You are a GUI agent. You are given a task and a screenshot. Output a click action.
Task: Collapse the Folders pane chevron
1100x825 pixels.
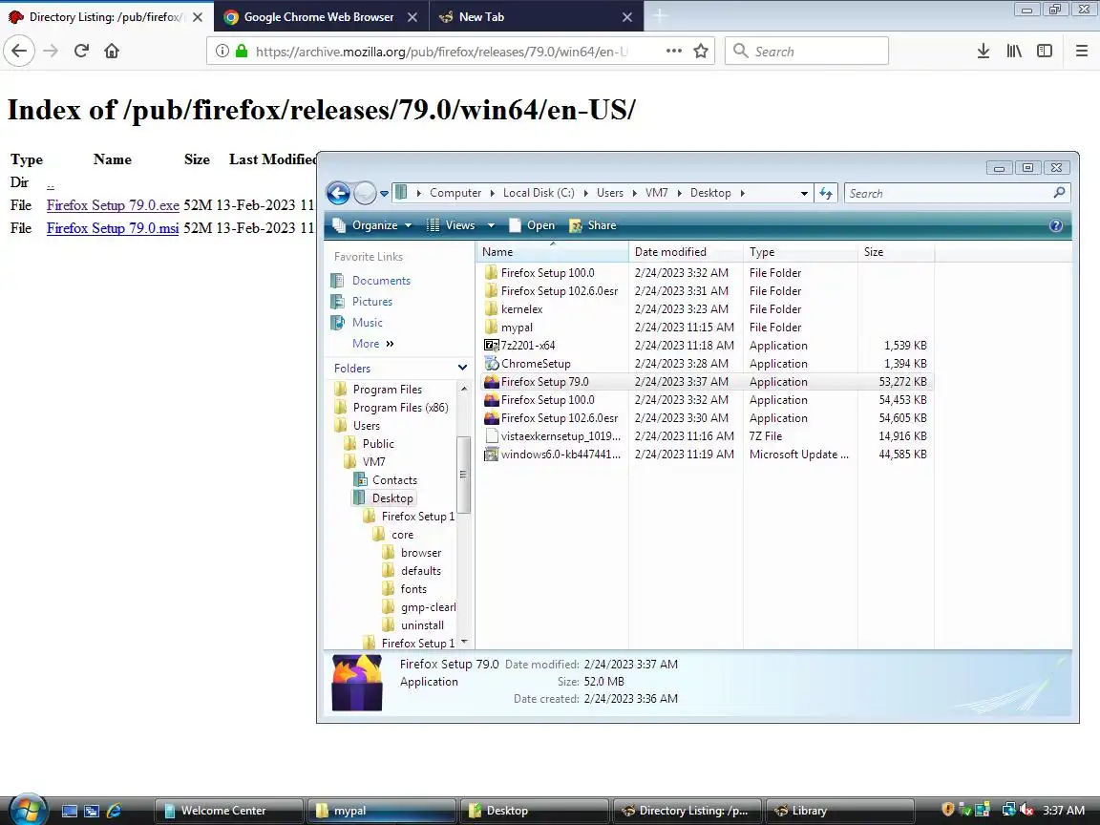coord(462,368)
